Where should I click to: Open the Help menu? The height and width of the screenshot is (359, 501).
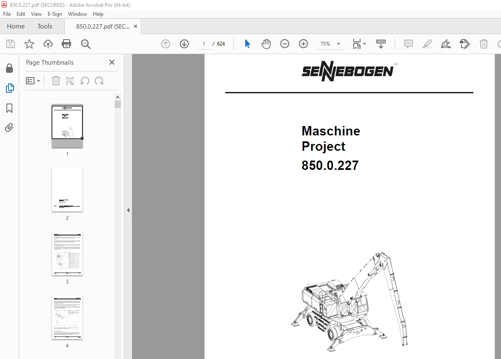98,14
